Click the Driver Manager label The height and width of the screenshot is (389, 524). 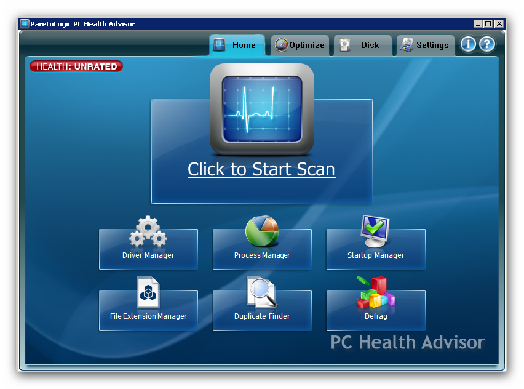click(148, 255)
